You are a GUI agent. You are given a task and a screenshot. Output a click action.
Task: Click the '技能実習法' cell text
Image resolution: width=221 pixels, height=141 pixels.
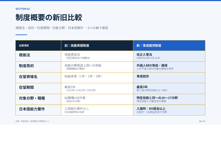click(x=72, y=54)
